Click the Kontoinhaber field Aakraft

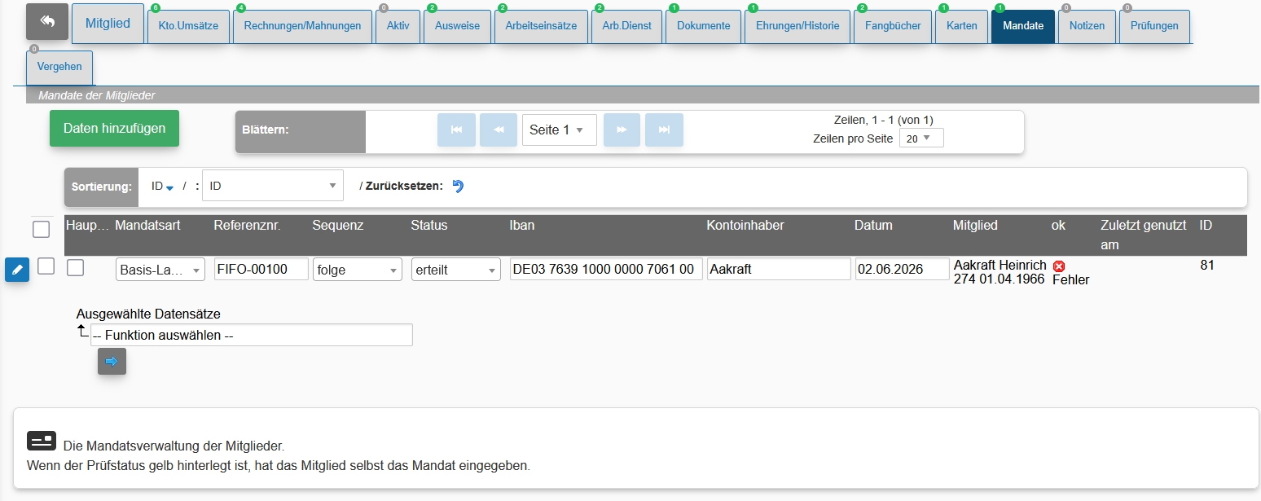(x=779, y=269)
